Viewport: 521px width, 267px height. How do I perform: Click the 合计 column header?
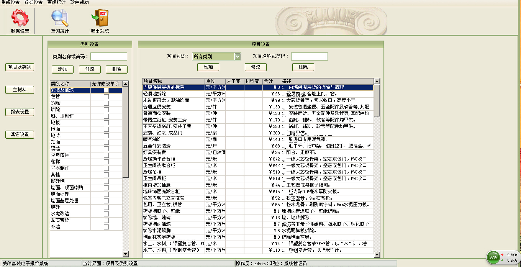pos(272,81)
